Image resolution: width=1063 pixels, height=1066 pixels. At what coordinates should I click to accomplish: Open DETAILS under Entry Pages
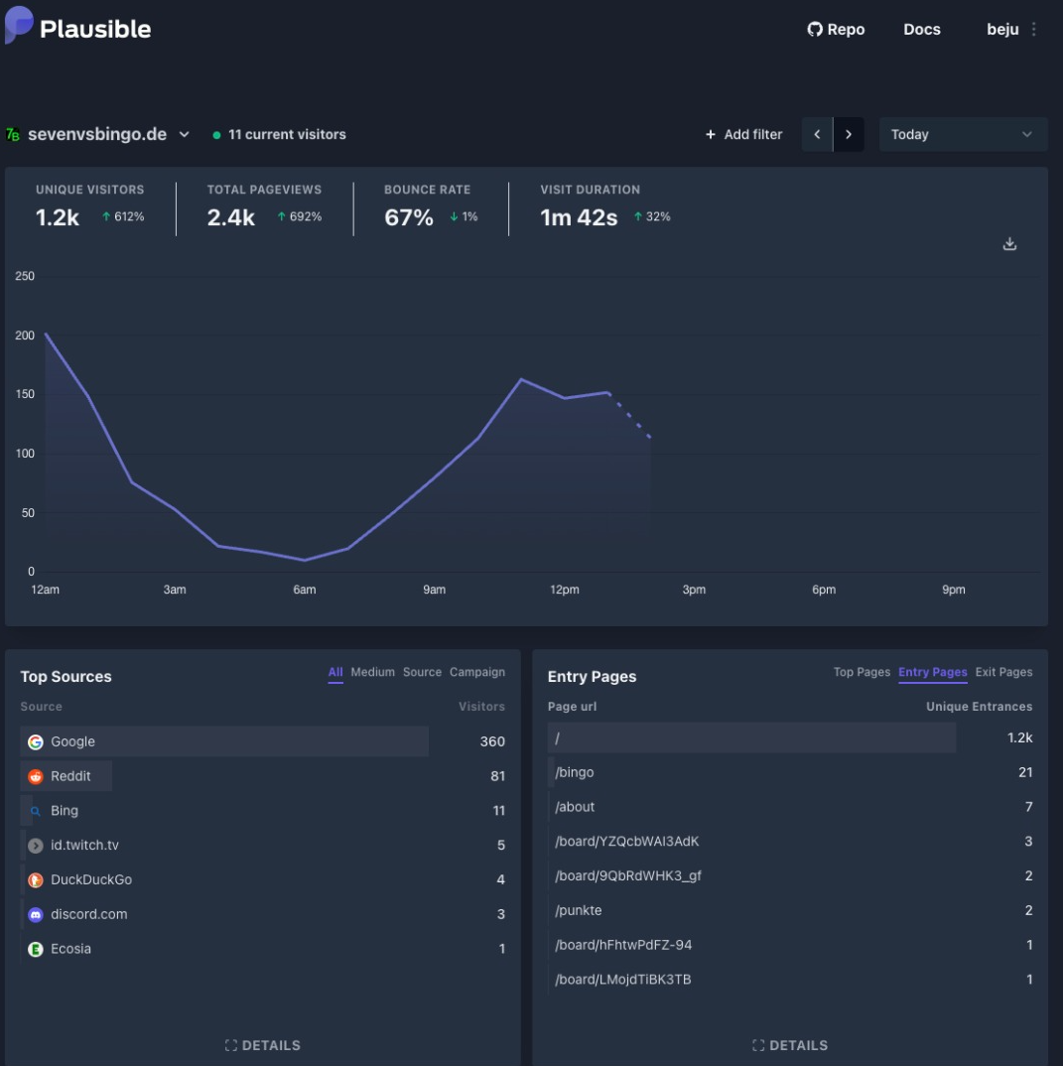[791, 1045]
